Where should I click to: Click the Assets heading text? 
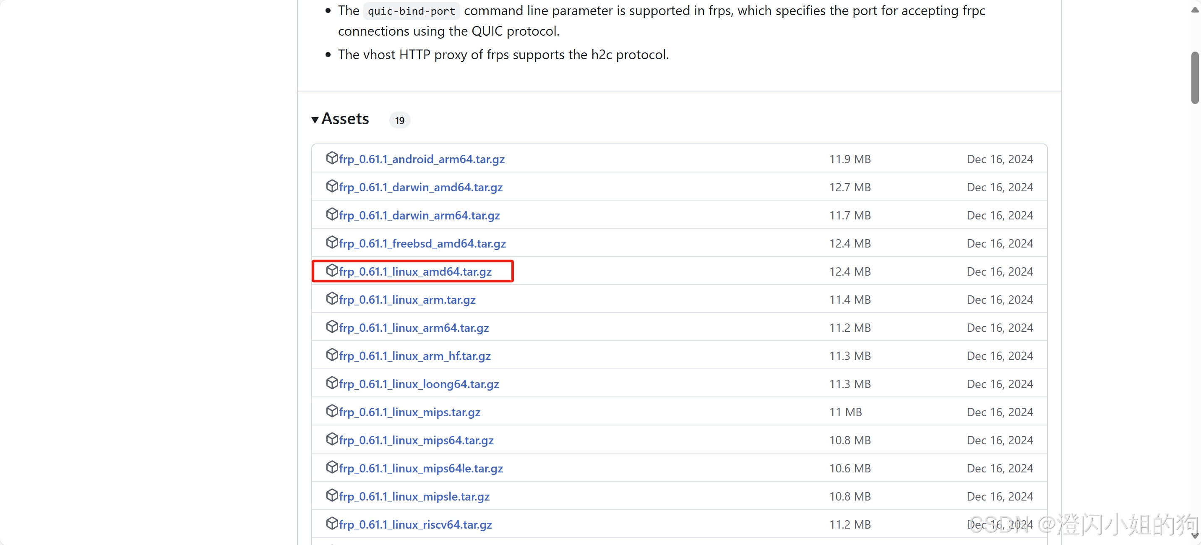pos(345,119)
